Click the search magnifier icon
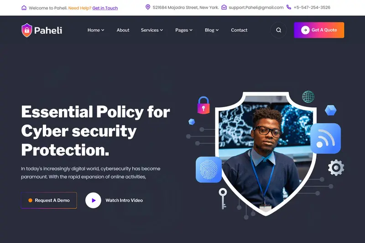Image resolution: width=365 pixels, height=243 pixels. (x=278, y=30)
